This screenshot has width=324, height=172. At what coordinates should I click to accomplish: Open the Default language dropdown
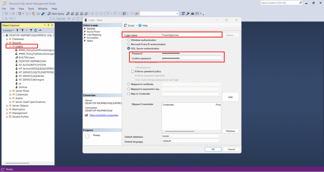(x=191, y=141)
